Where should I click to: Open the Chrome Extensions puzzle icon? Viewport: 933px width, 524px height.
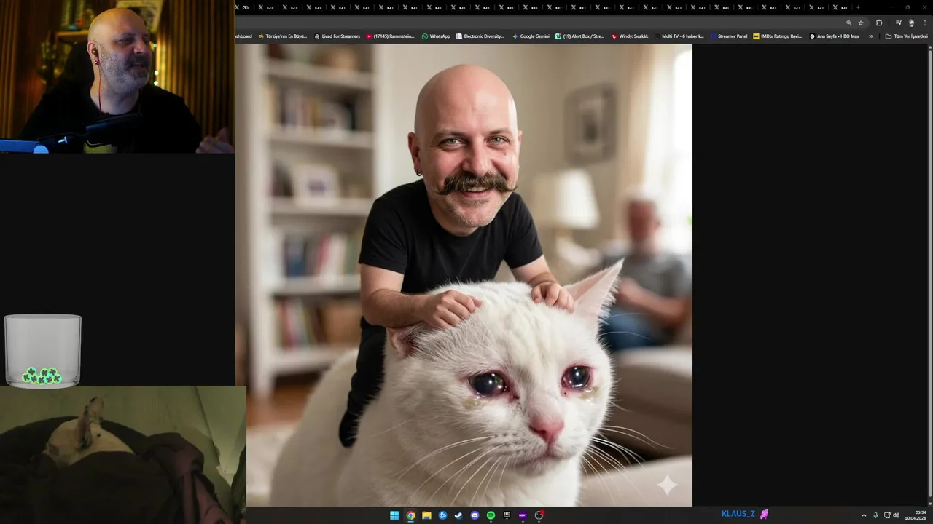[879, 23]
